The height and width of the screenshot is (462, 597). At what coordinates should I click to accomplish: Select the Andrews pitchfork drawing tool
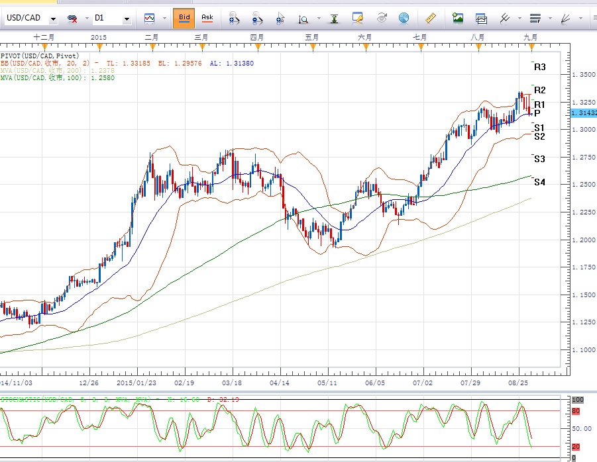click(x=505, y=18)
